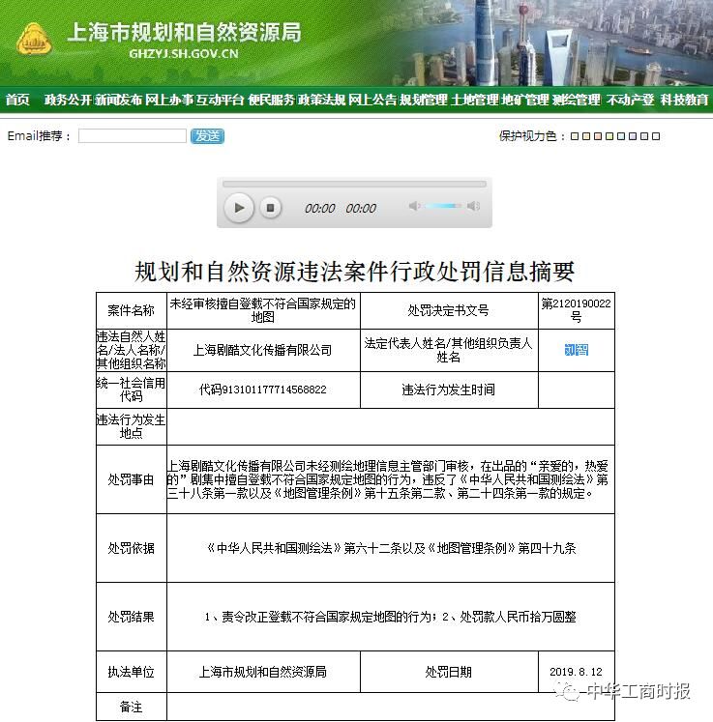Open the 新闻发布 menu item

click(x=119, y=100)
